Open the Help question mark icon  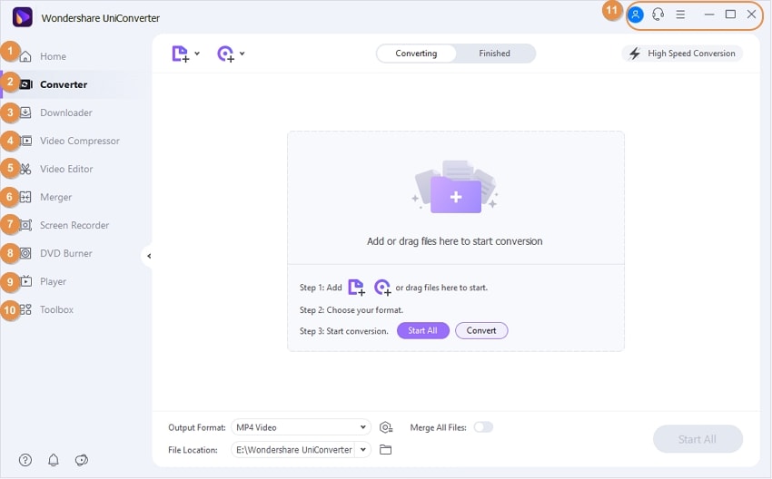pos(25,460)
